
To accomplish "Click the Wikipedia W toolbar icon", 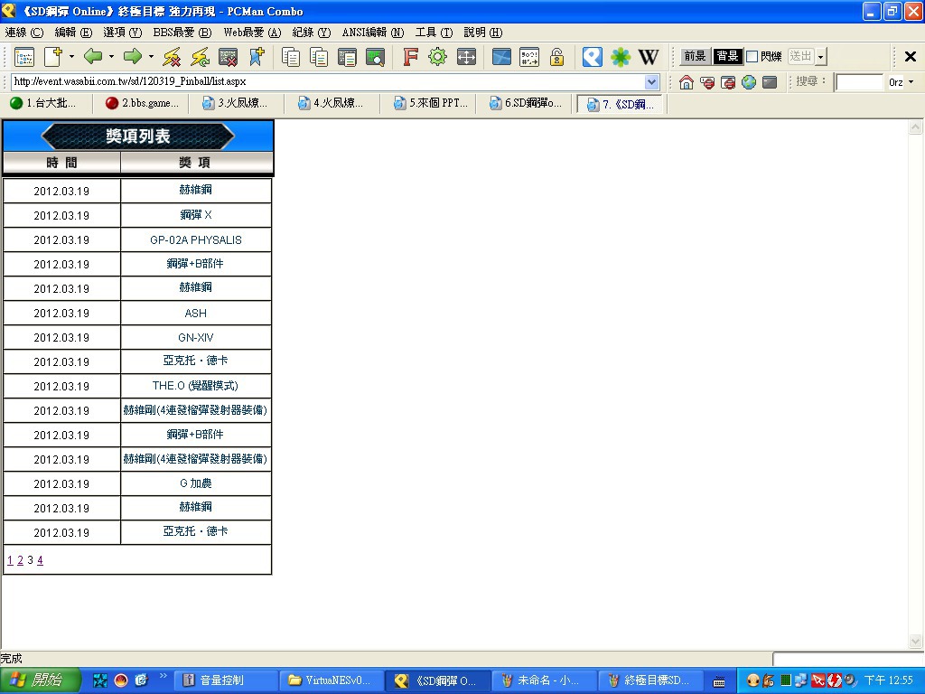I will (x=649, y=57).
